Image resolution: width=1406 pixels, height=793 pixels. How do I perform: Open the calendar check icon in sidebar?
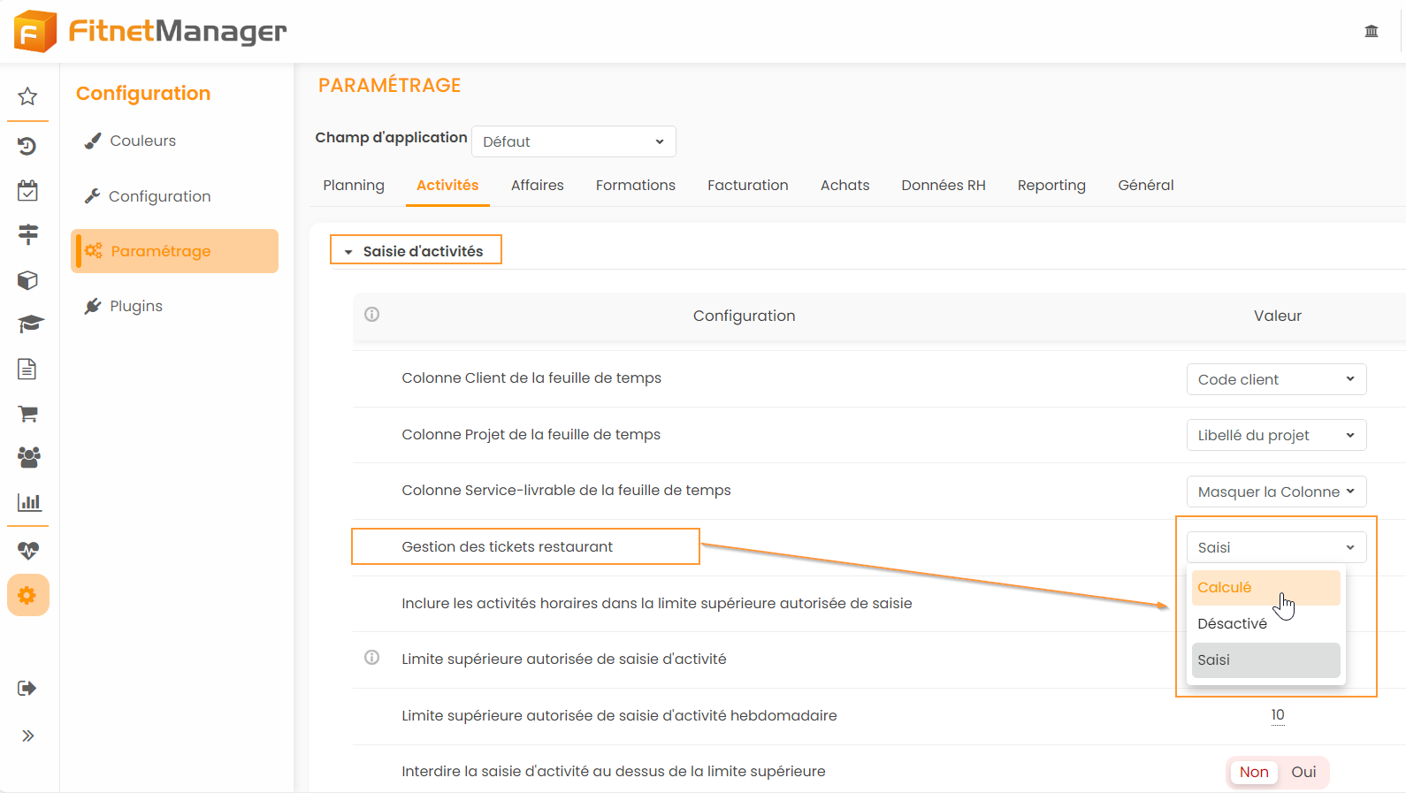tap(27, 191)
